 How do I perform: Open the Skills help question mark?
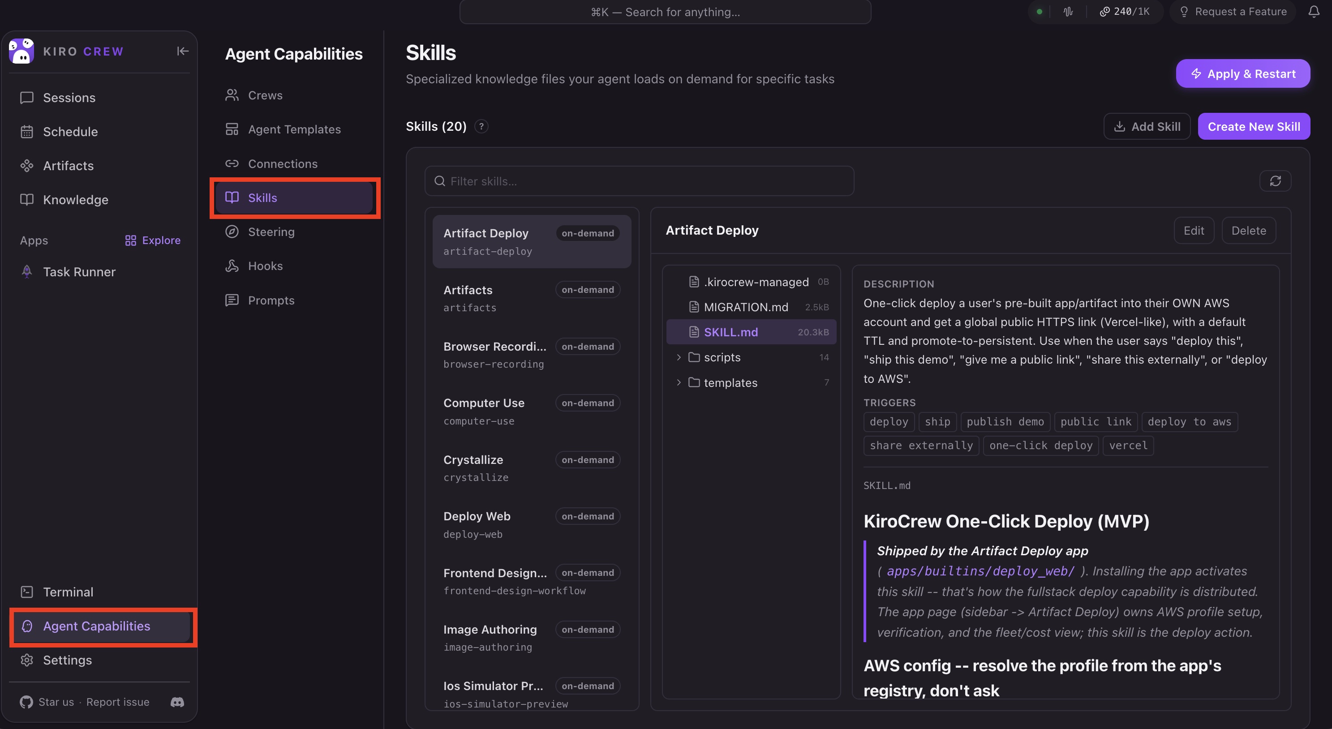481,126
